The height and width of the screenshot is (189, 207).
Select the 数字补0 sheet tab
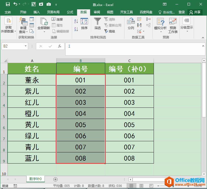click(35, 179)
